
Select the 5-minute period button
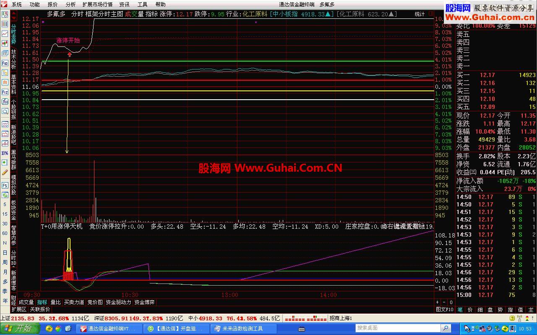point(5,205)
